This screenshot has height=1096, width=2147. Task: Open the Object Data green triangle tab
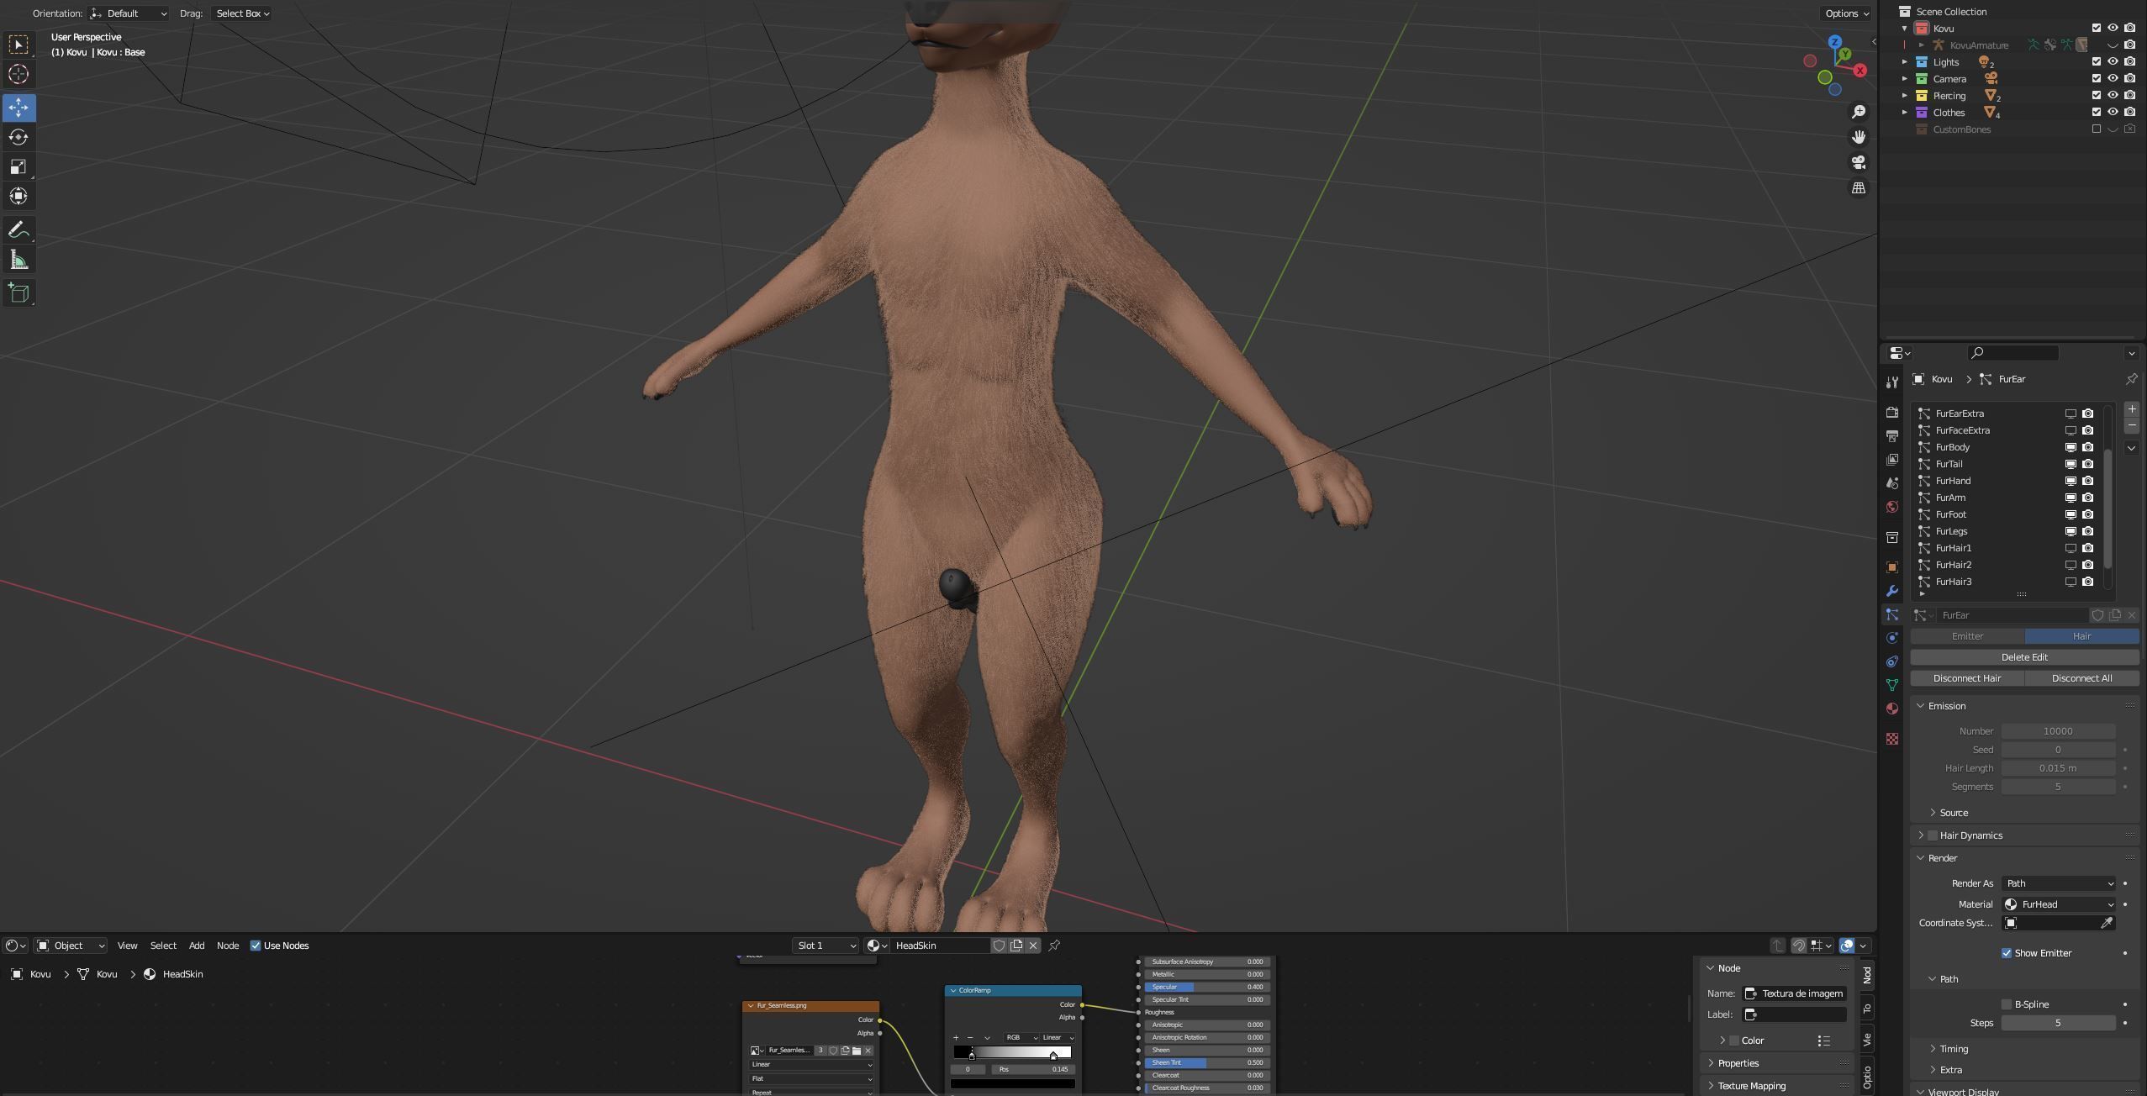[x=1892, y=685]
